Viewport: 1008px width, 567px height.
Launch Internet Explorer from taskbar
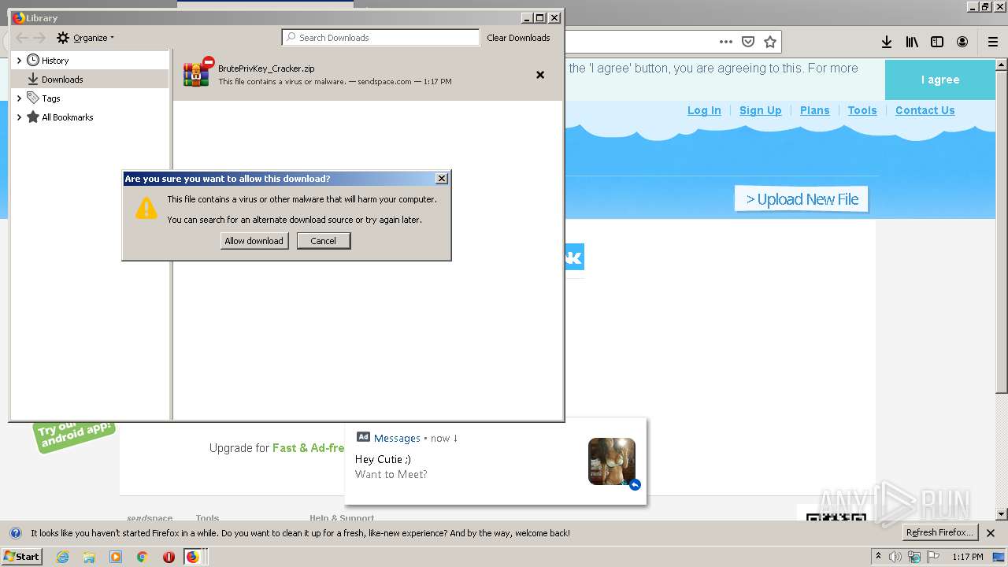(x=62, y=557)
